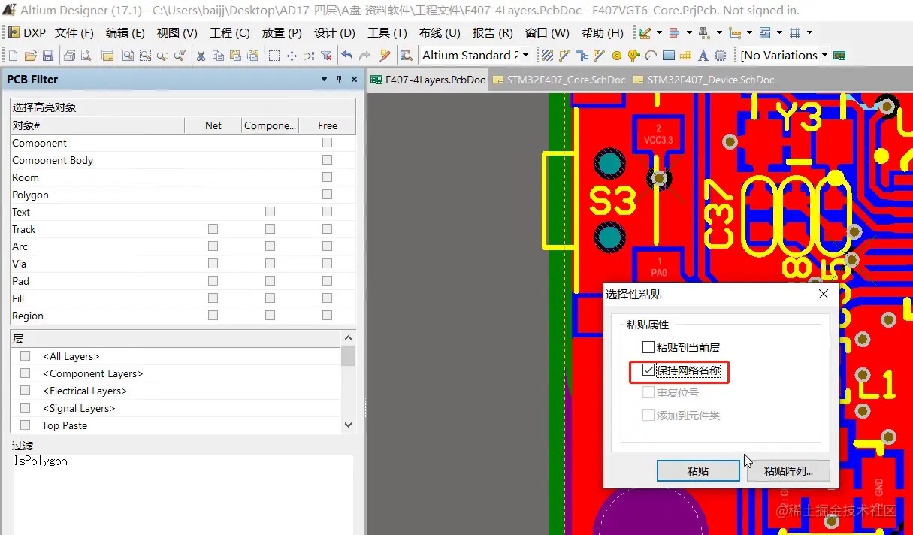Enable the <Signal Layers> checkbox

click(26, 408)
